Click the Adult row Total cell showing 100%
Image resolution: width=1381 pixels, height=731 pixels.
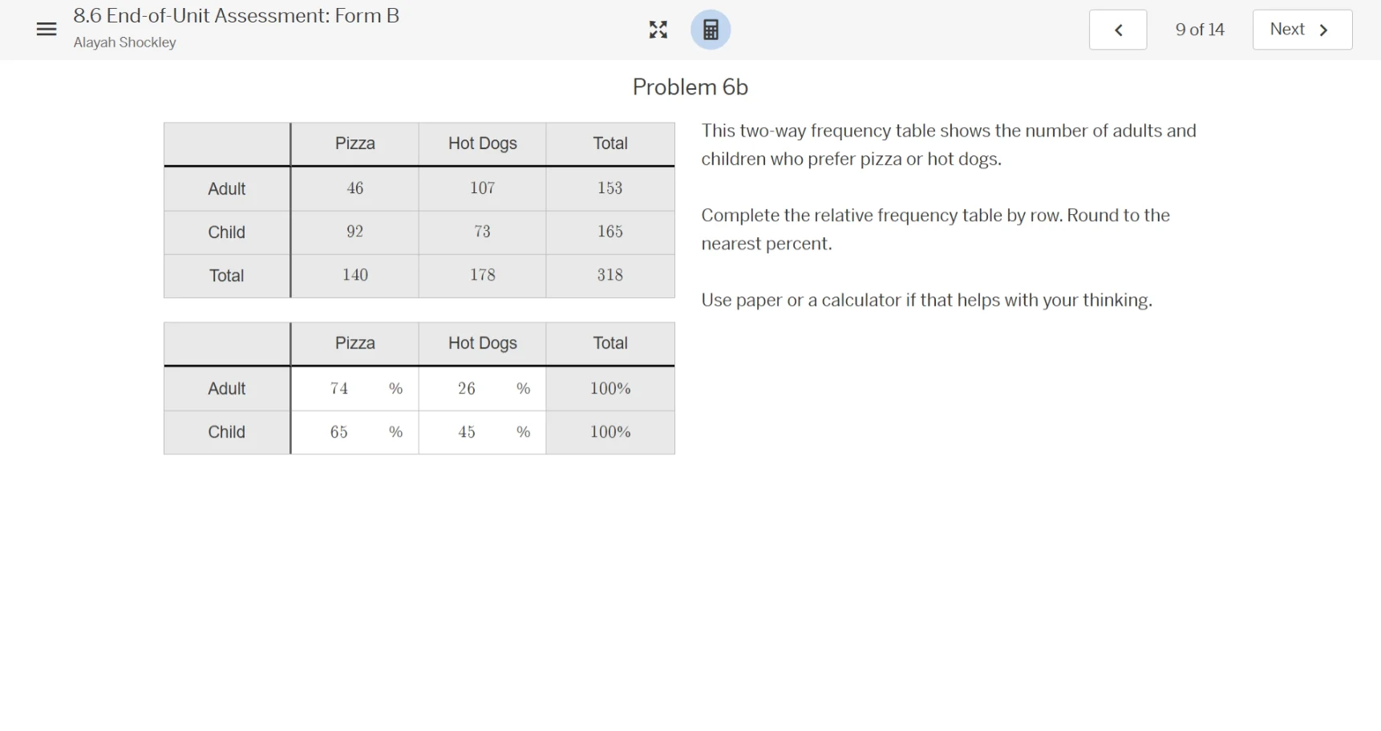pos(610,389)
